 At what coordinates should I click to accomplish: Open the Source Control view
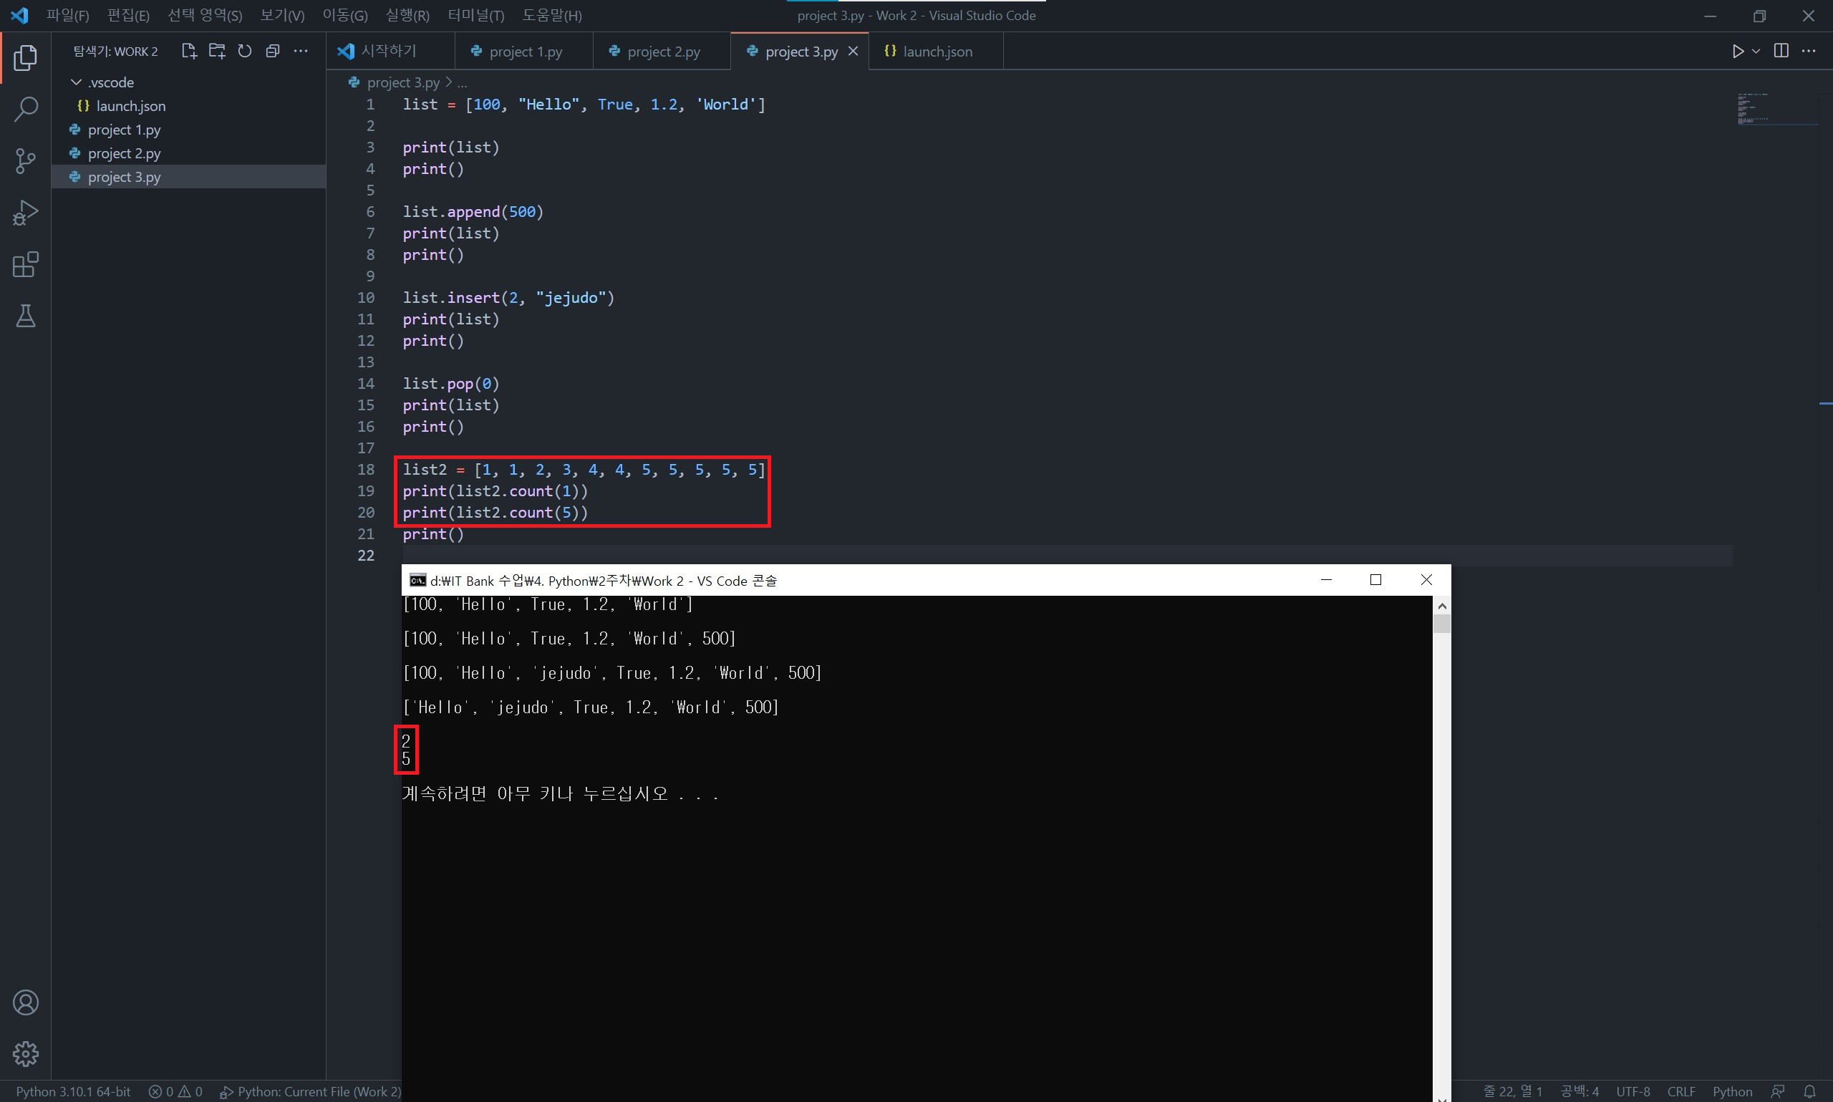tap(25, 160)
